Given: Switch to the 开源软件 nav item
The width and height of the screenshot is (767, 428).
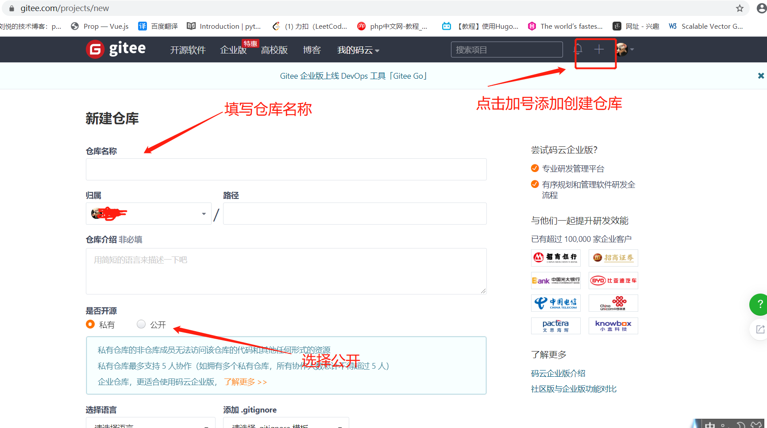Looking at the screenshot, I should tap(188, 50).
